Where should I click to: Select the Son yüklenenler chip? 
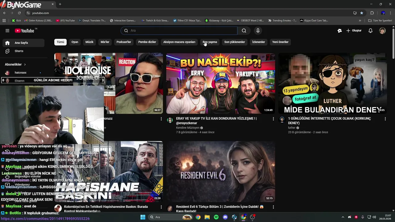[x=235, y=42]
